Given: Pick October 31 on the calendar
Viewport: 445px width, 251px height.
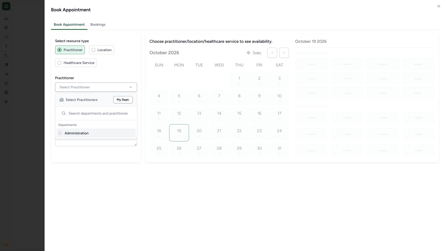Looking at the screenshot, I should (279, 150).
